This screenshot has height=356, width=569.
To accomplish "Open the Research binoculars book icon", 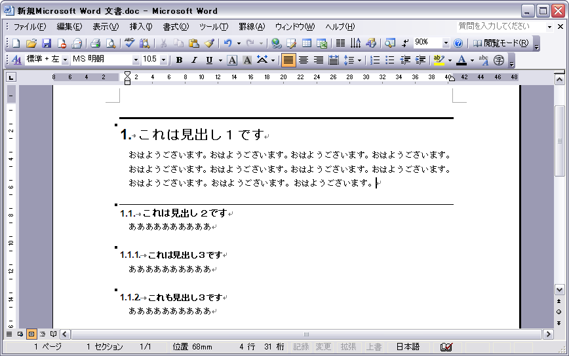I will coord(144,43).
